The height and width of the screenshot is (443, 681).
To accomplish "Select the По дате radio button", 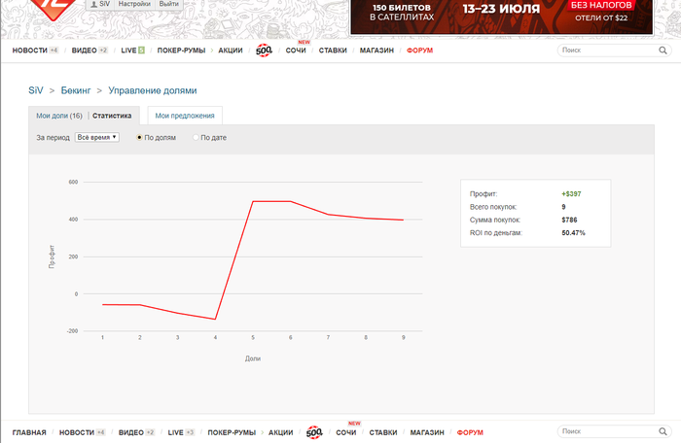I will click(x=196, y=138).
